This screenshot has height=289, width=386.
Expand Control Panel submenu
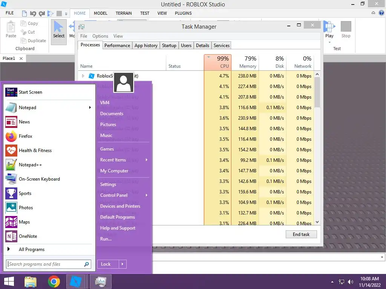point(147,195)
